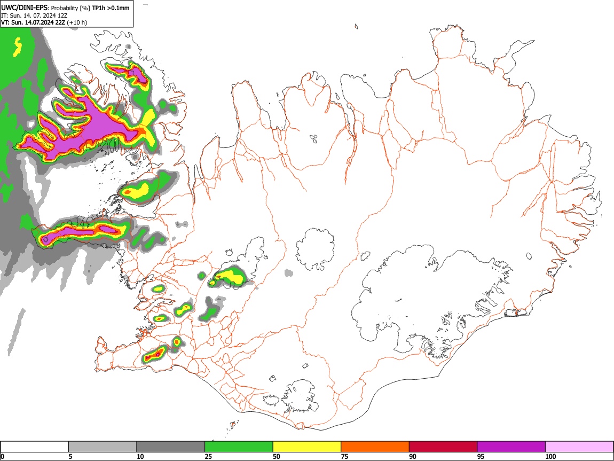Click the '5' legend tick label
This screenshot has width=614, height=461.
70,456
